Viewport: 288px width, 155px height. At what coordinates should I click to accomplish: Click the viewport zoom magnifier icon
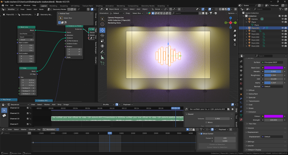point(235,31)
